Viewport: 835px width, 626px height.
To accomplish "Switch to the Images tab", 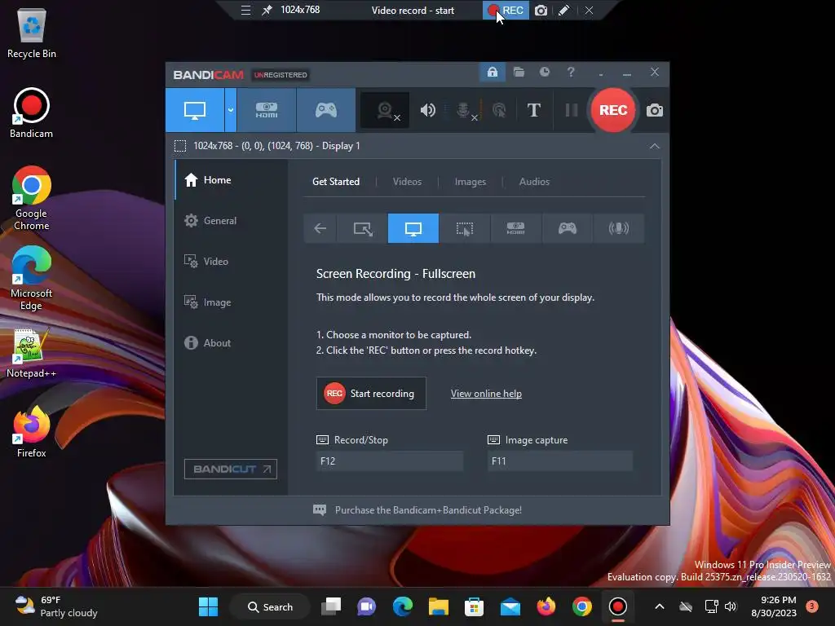I will (x=471, y=182).
